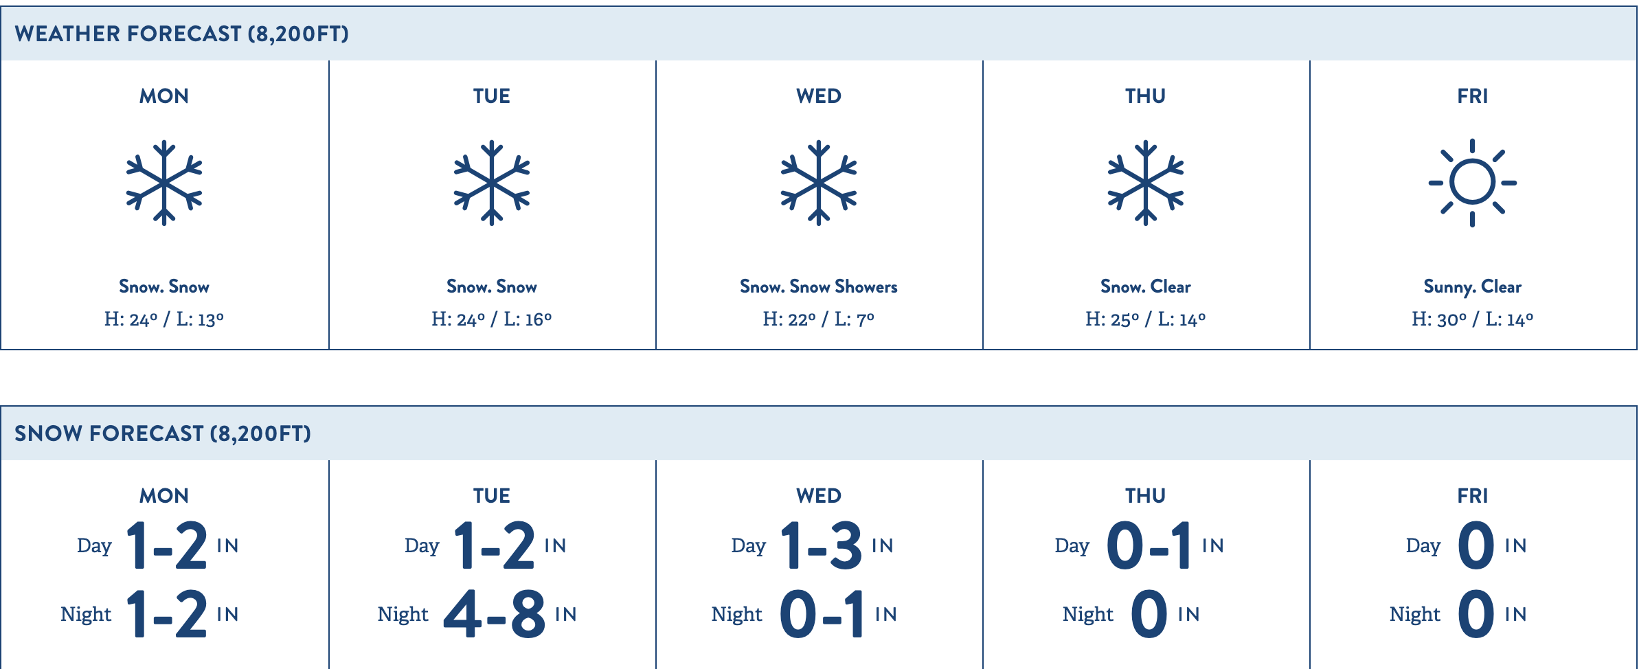The height and width of the screenshot is (669, 1650).
Task: Click TUE label in snow forecast
Action: pos(492,496)
